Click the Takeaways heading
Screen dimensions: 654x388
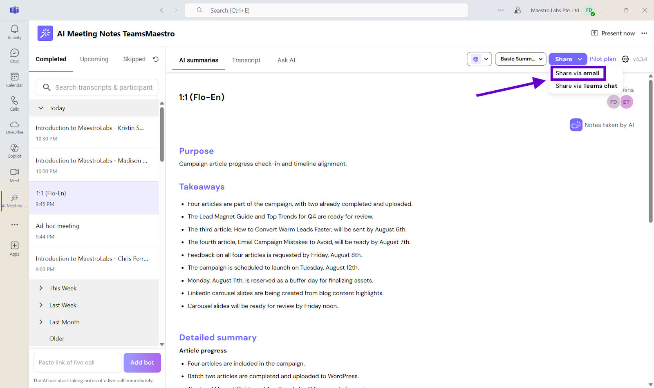pos(202,187)
